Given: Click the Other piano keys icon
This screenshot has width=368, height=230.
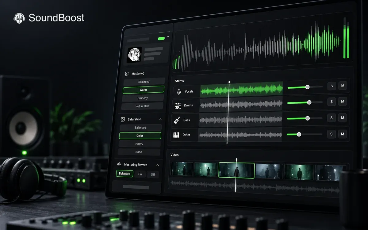Looking at the screenshot, I should click(x=176, y=135).
